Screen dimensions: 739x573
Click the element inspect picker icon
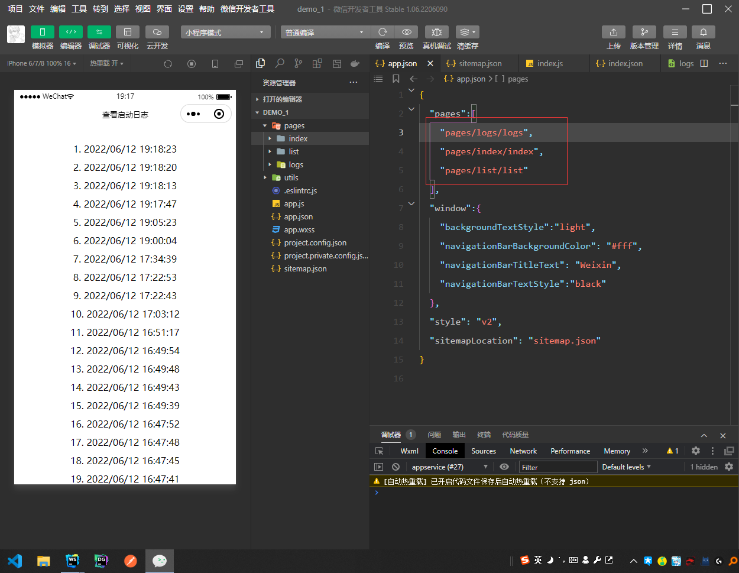point(380,451)
